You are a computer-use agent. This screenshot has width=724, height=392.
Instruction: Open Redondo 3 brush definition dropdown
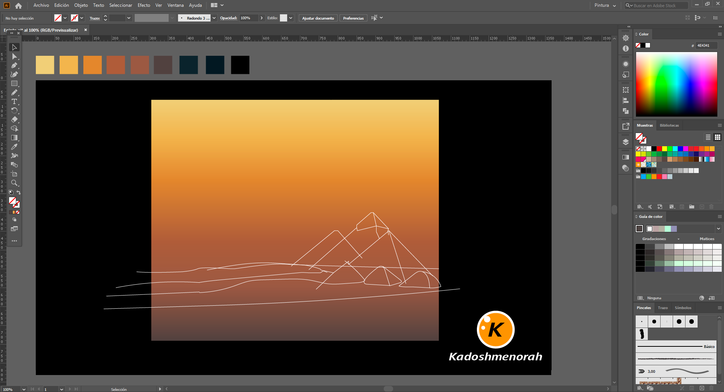point(214,18)
